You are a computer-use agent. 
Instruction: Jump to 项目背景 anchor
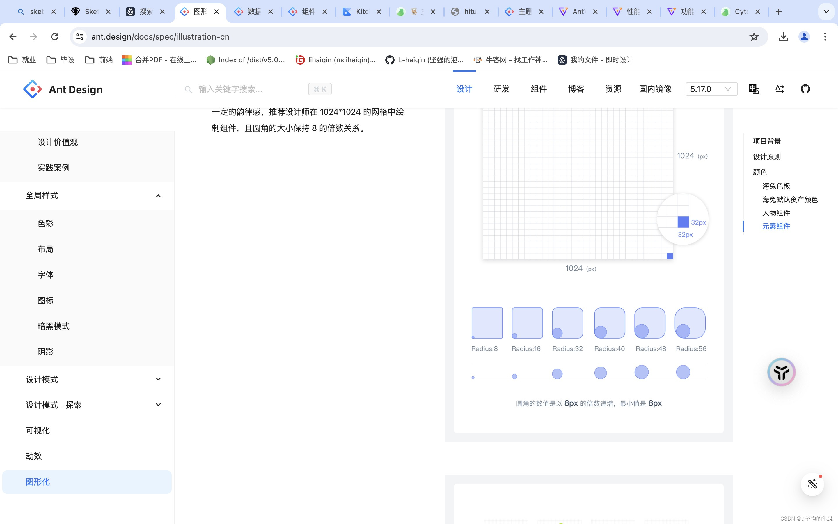tap(767, 141)
